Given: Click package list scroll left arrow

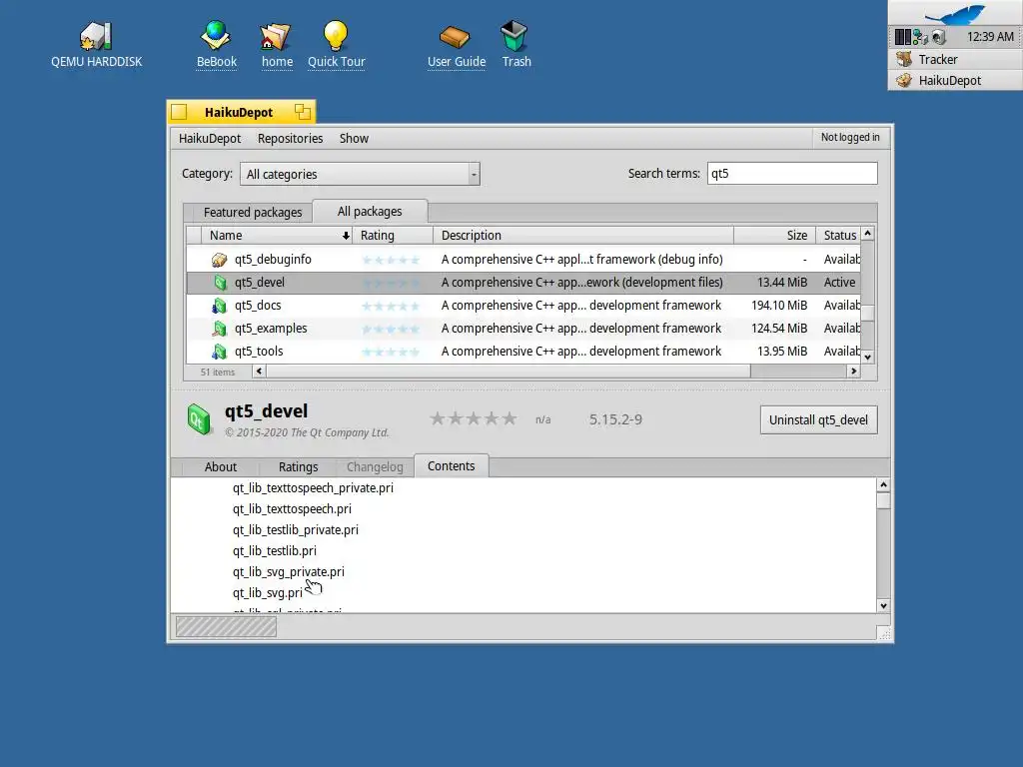Looking at the screenshot, I should (259, 372).
